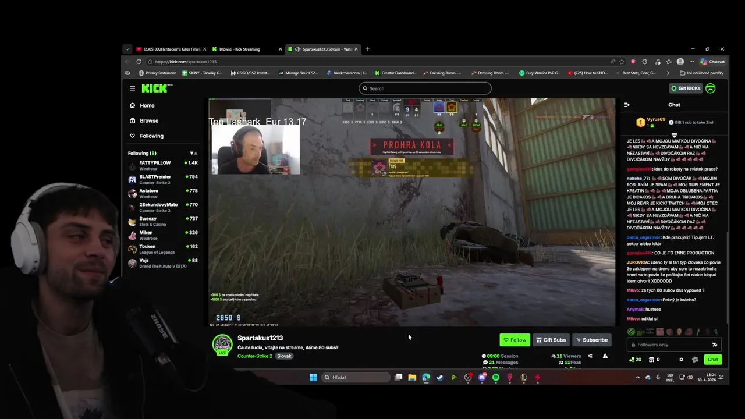Click the Slovak language tag
Image resolution: width=745 pixels, height=419 pixels.
284,356
